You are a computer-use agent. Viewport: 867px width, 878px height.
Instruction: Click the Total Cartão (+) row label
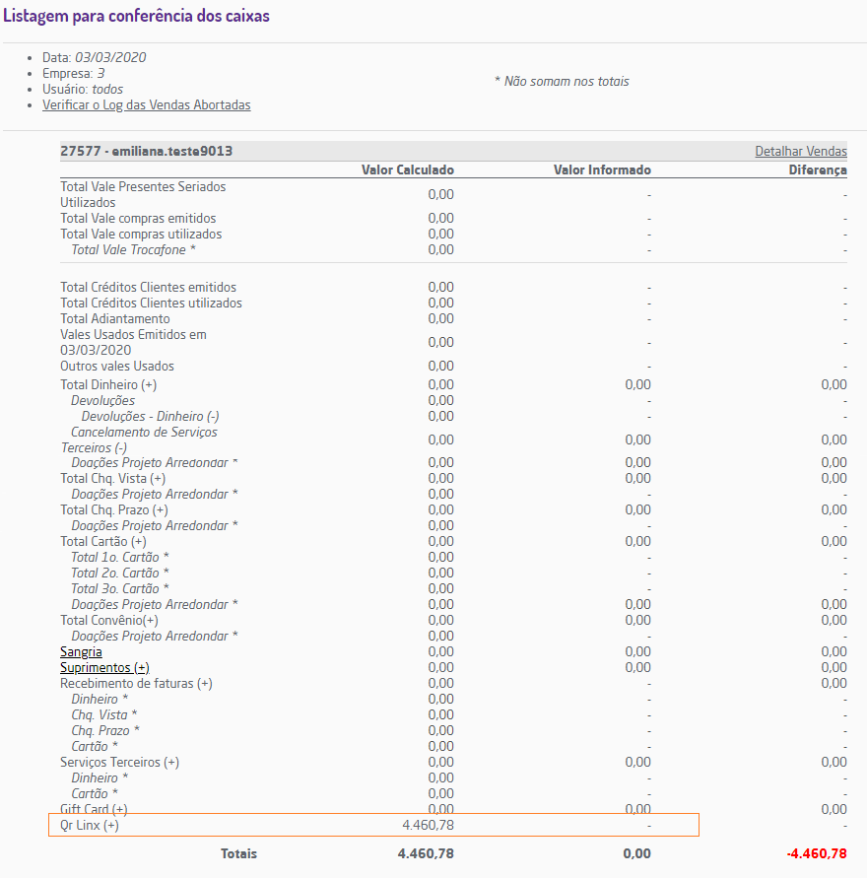[x=102, y=541]
